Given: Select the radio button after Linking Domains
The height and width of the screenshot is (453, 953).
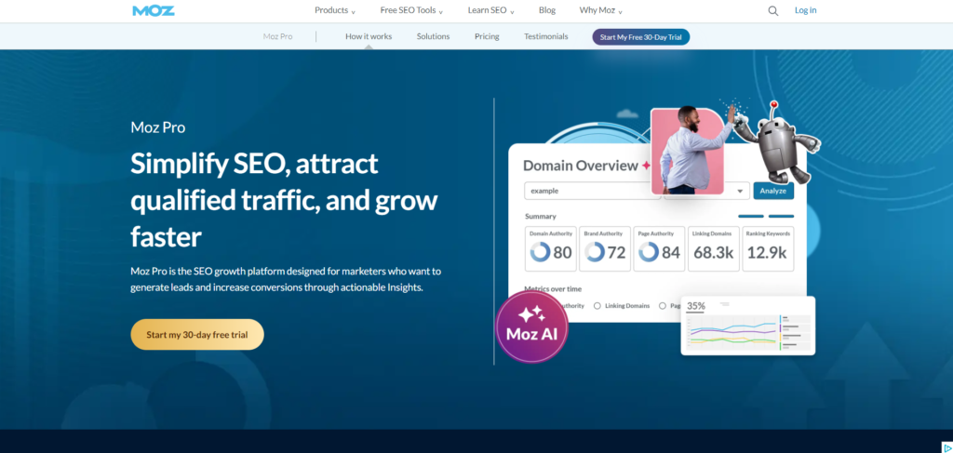Looking at the screenshot, I should coord(663,306).
